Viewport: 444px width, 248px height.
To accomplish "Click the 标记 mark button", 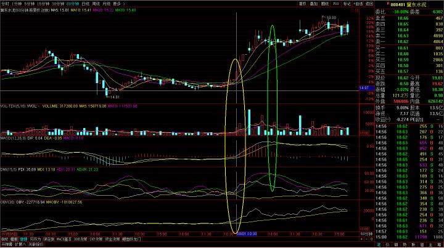I will point(347,4).
